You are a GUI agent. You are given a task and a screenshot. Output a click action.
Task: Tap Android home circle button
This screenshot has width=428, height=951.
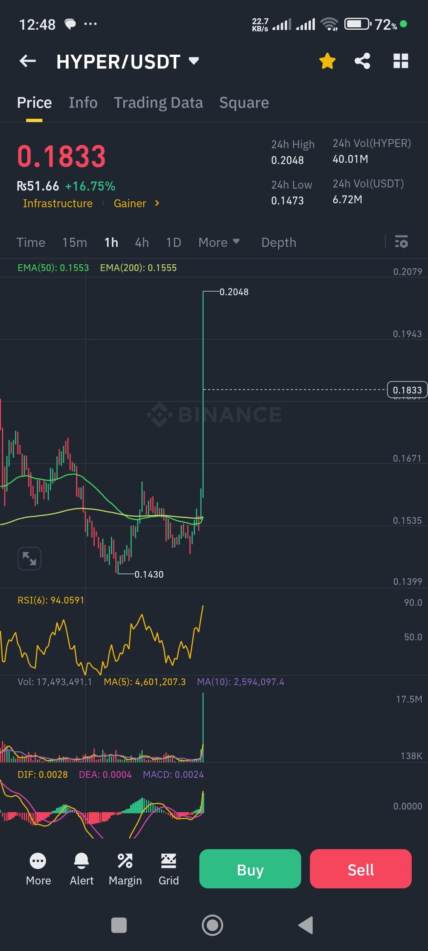(x=212, y=925)
